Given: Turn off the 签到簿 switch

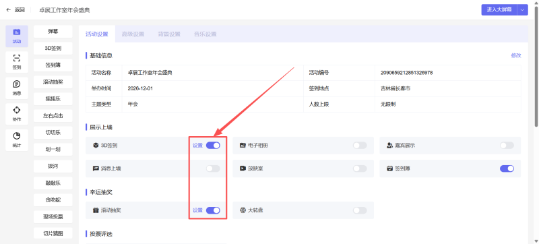Looking at the screenshot, I should pos(507,169).
